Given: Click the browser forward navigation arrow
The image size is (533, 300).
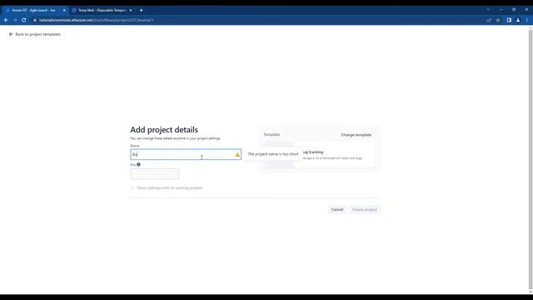Looking at the screenshot, I should (x=15, y=20).
